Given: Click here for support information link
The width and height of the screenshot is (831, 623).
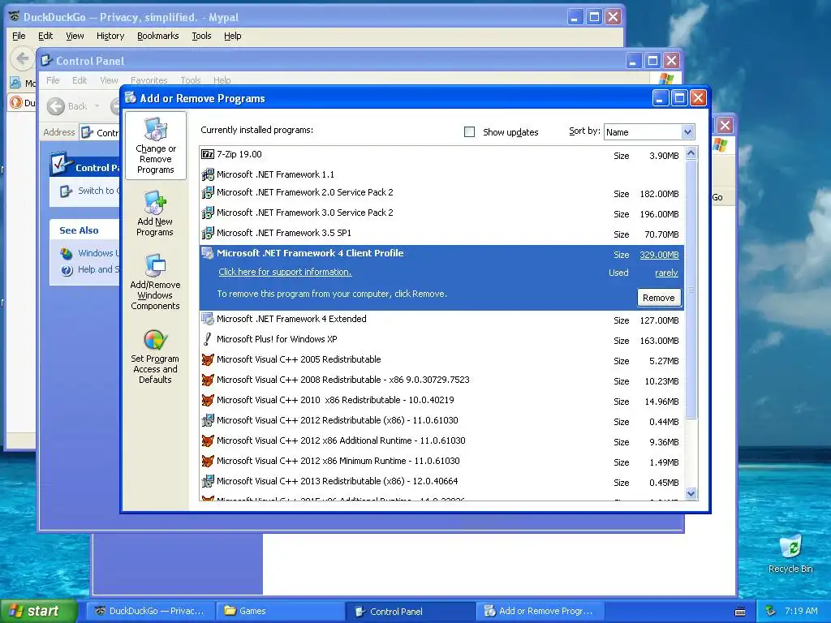Looking at the screenshot, I should pyautogui.click(x=285, y=272).
